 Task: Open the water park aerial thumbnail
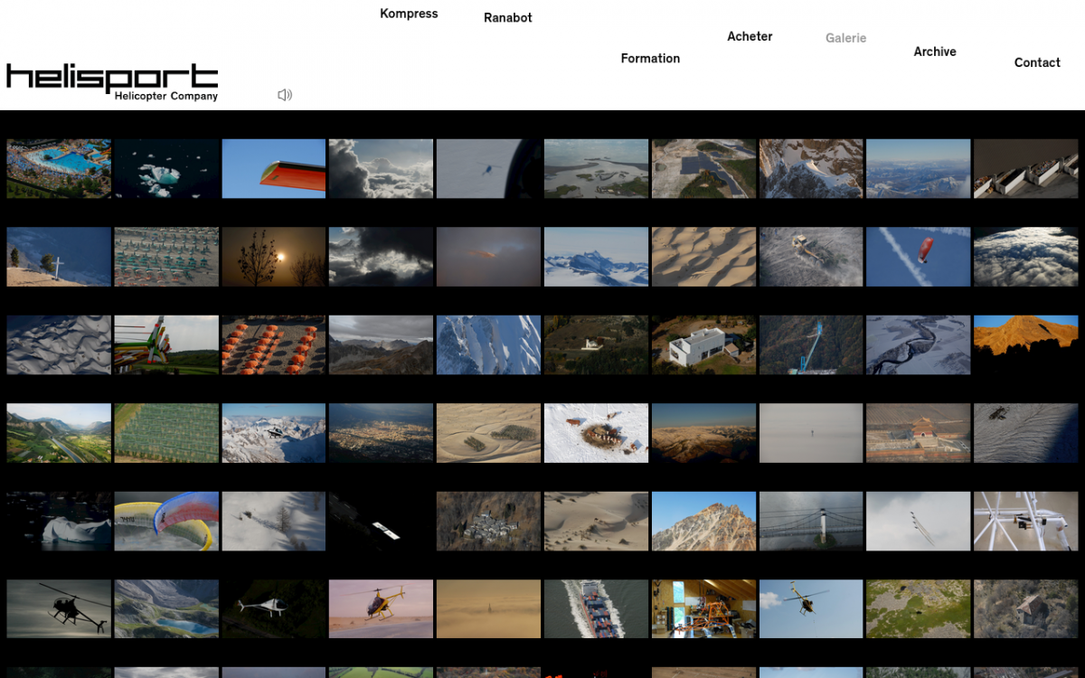tap(59, 168)
